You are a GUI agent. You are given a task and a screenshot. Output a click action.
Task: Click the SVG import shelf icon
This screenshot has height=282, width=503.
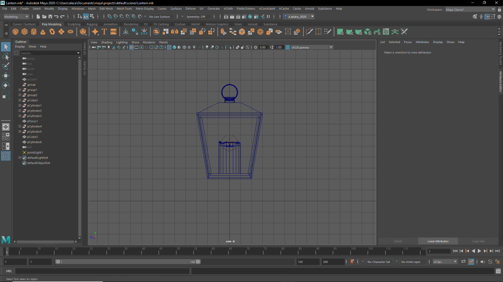(x=113, y=32)
